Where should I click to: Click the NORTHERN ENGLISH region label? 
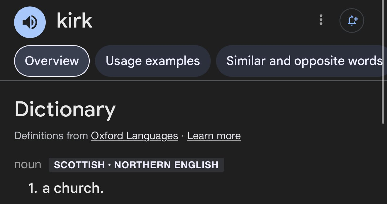pos(166,165)
